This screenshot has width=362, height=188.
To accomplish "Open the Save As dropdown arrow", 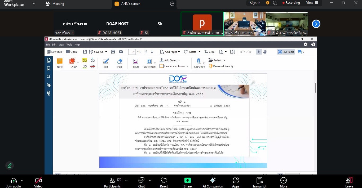I will pos(106,52).
